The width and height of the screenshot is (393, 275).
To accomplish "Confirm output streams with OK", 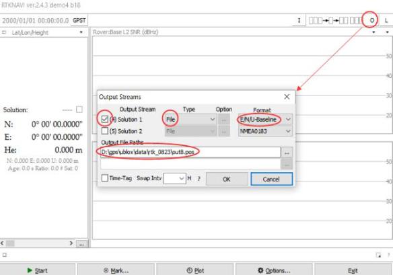I will click(x=227, y=179).
